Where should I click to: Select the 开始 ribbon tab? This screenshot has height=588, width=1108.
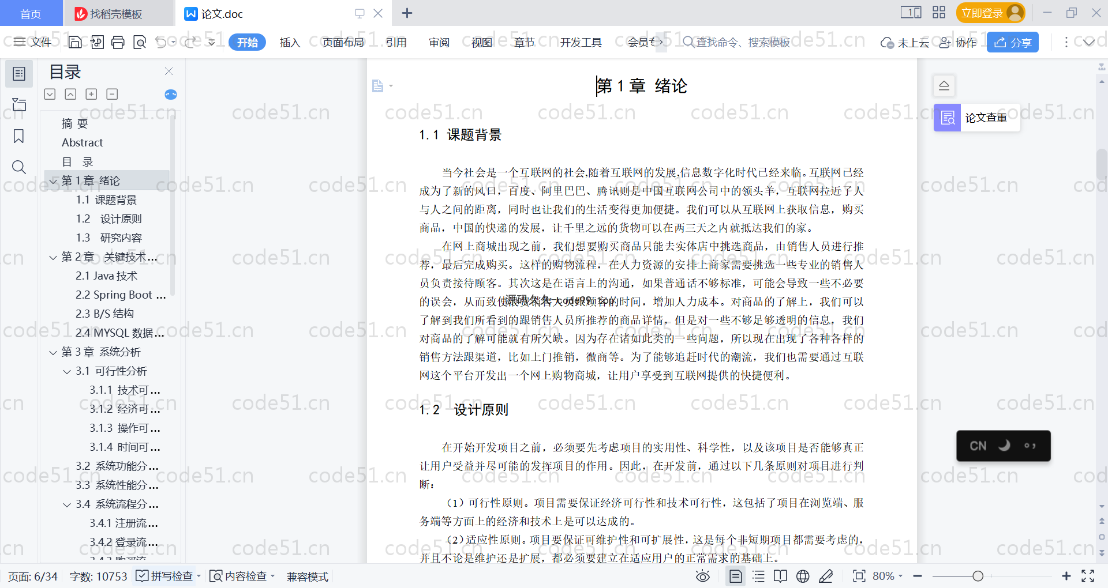(247, 42)
